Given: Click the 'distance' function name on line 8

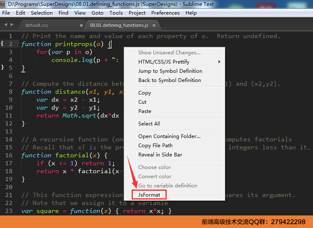Looking at the screenshot, I should [x=70, y=92].
